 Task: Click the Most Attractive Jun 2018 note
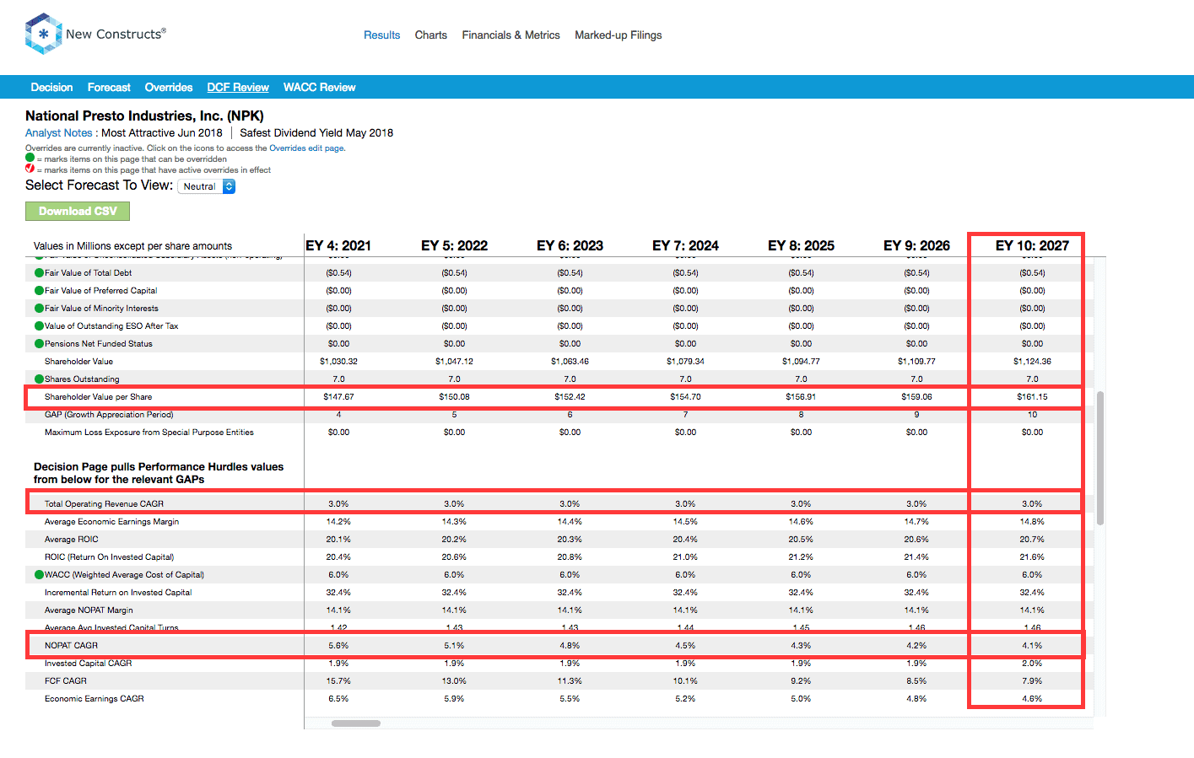(162, 132)
